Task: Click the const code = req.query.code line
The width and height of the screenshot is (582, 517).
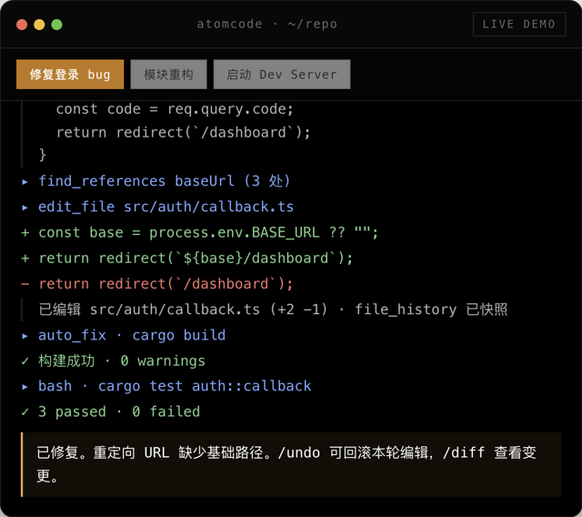Action: (175, 109)
